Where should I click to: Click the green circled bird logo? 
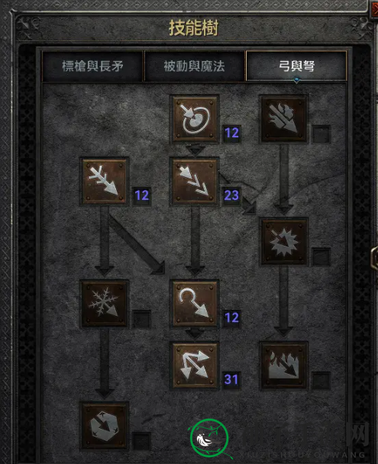tap(209, 439)
